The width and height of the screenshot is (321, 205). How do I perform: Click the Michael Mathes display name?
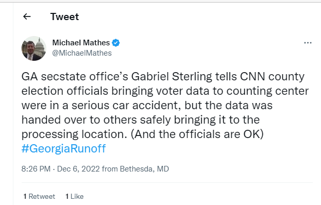(x=81, y=43)
